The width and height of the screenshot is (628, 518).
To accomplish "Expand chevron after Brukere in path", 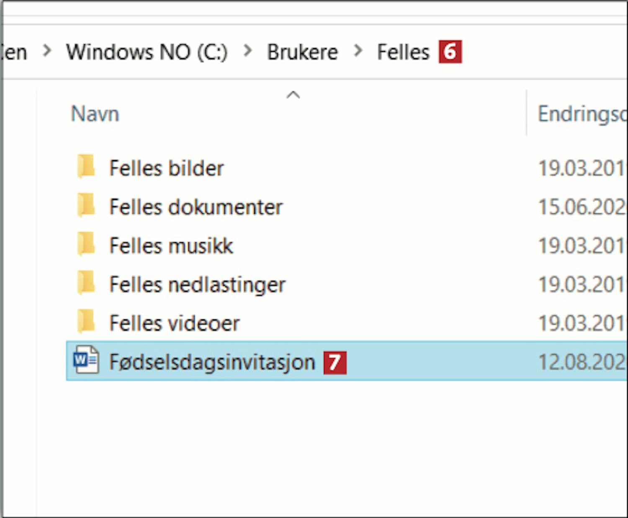I will [358, 51].
